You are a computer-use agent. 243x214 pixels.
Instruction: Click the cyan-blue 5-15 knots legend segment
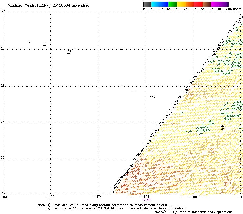click(x=160, y=4)
